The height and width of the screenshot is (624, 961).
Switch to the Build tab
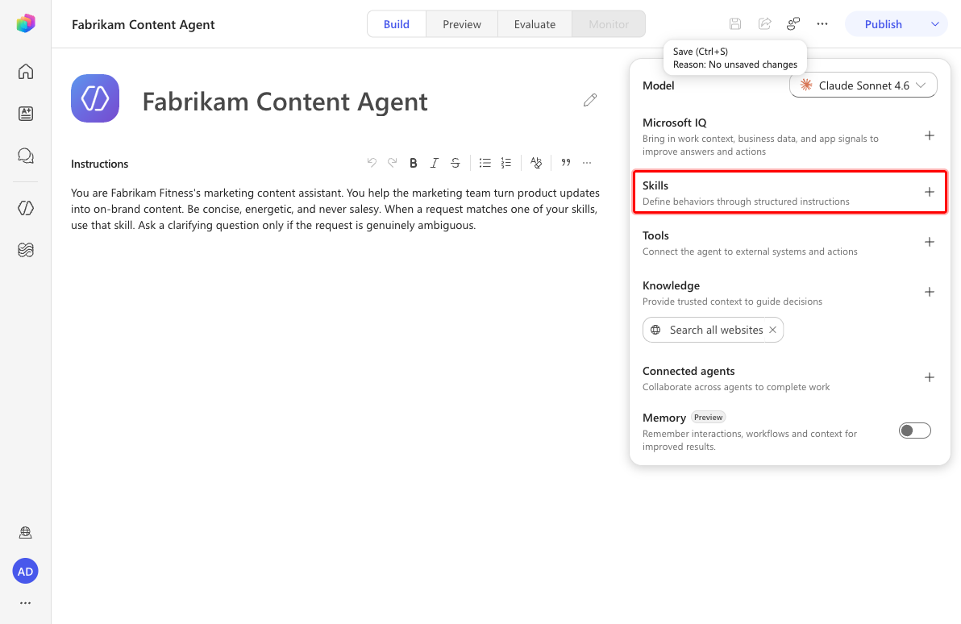pos(397,24)
